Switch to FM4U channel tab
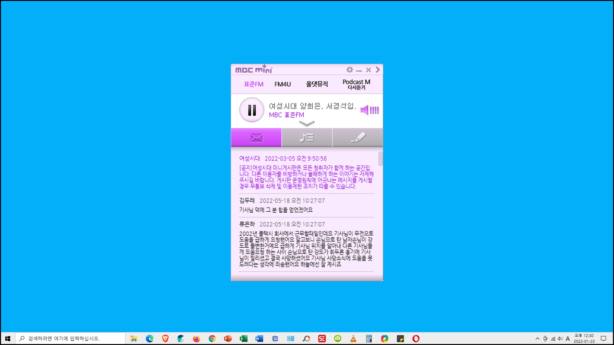Screen dimensions: 614x345 click(x=283, y=84)
